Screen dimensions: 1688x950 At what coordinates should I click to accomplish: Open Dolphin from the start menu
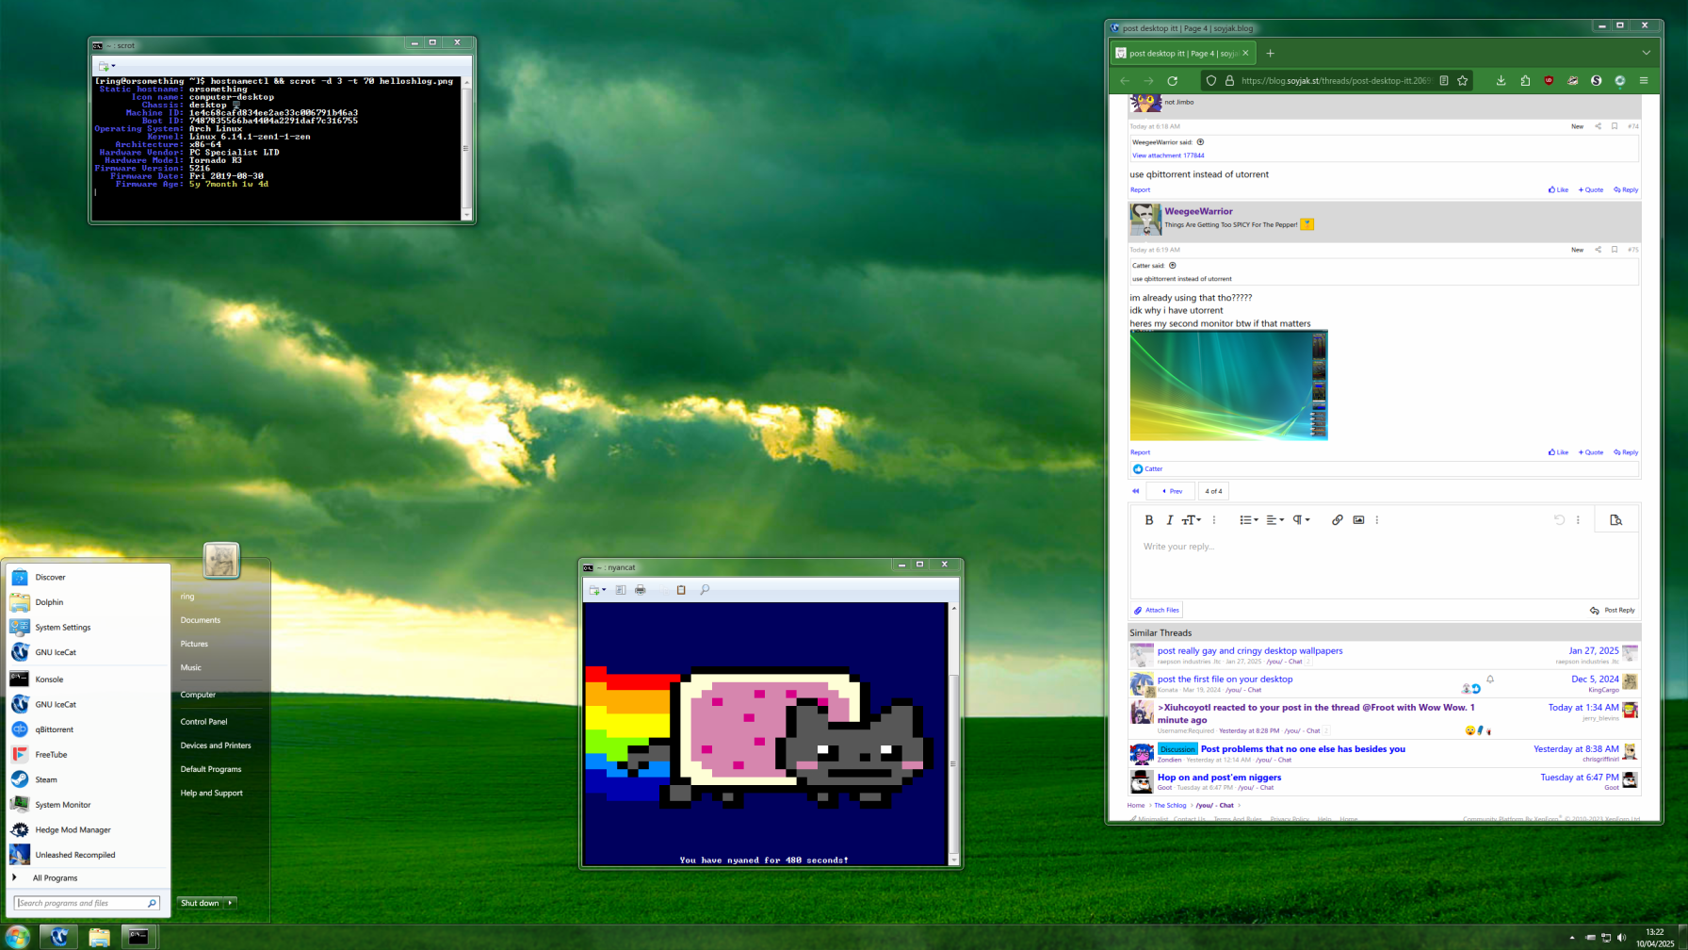click(x=88, y=602)
